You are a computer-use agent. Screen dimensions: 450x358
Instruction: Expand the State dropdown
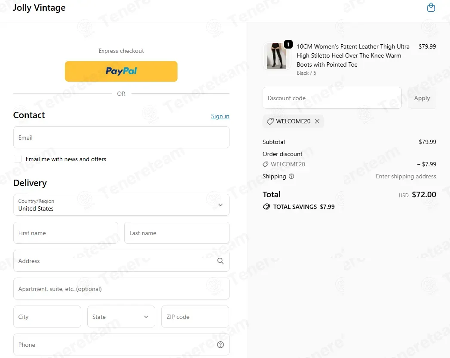click(x=121, y=317)
